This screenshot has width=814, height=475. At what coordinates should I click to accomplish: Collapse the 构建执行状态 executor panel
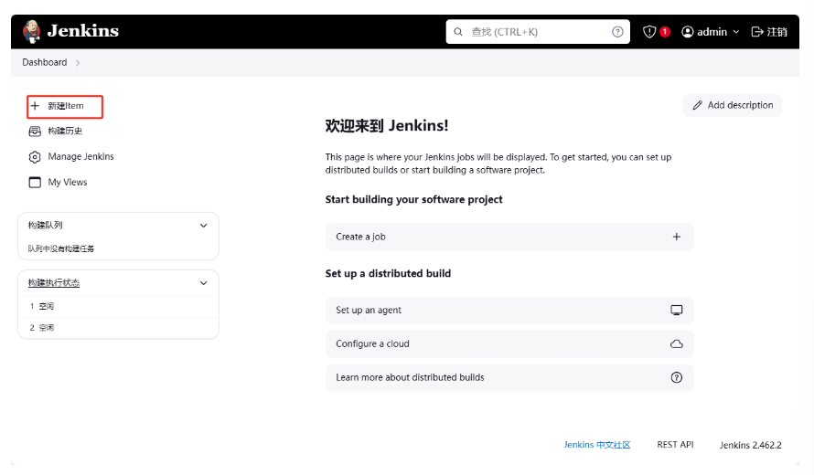tap(203, 283)
